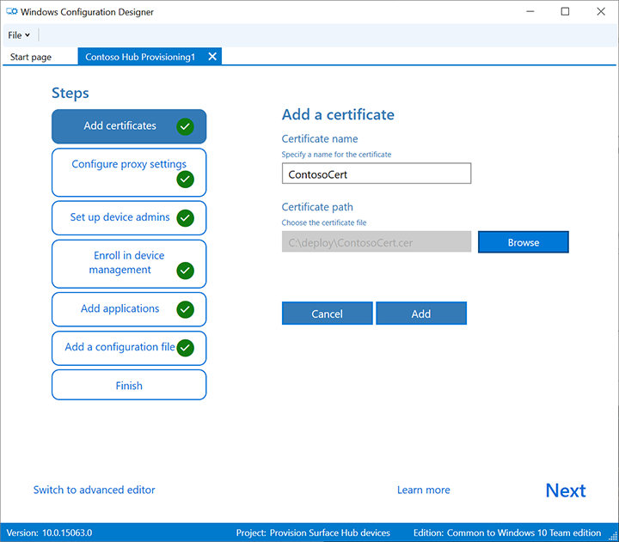
Task: Proceed with the Next link
Action: tap(565, 490)
